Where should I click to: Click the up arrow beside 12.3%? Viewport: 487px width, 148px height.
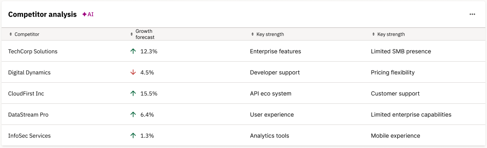(x=133, y=51)
